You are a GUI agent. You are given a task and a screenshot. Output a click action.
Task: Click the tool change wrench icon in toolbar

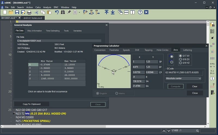(x=85, y=12)
